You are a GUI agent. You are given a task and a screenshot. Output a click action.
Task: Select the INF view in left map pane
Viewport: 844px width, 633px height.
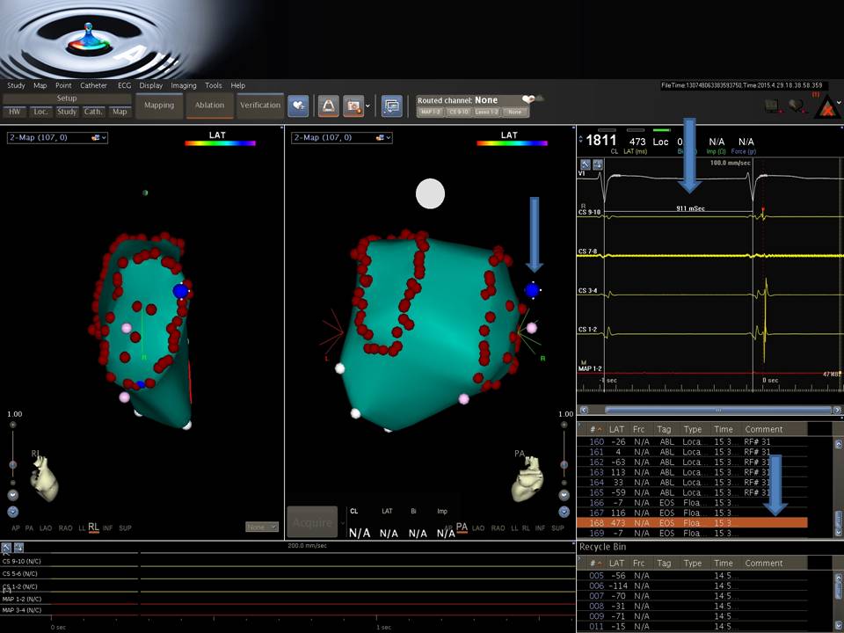coord(107,528)
